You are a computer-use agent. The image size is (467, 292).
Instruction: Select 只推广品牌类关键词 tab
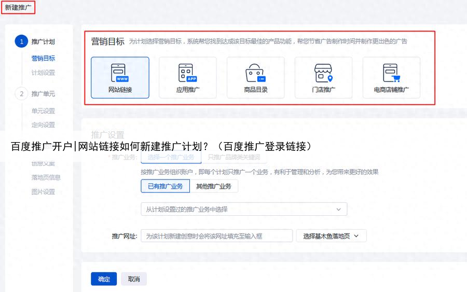click(x=234, y=157)
